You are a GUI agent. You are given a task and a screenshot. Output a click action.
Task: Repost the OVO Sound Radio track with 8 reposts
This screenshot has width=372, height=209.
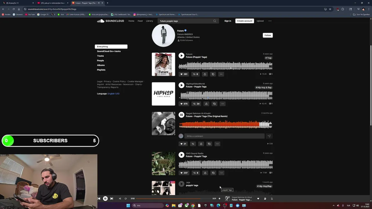(x=196, y=173)
